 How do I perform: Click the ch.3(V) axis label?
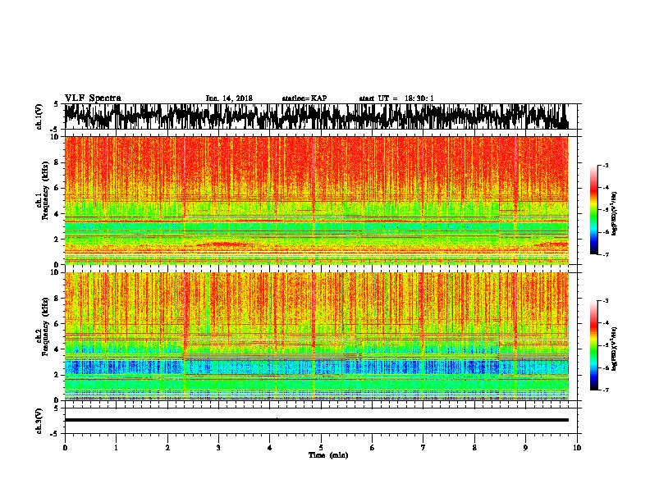pos(39,421)
